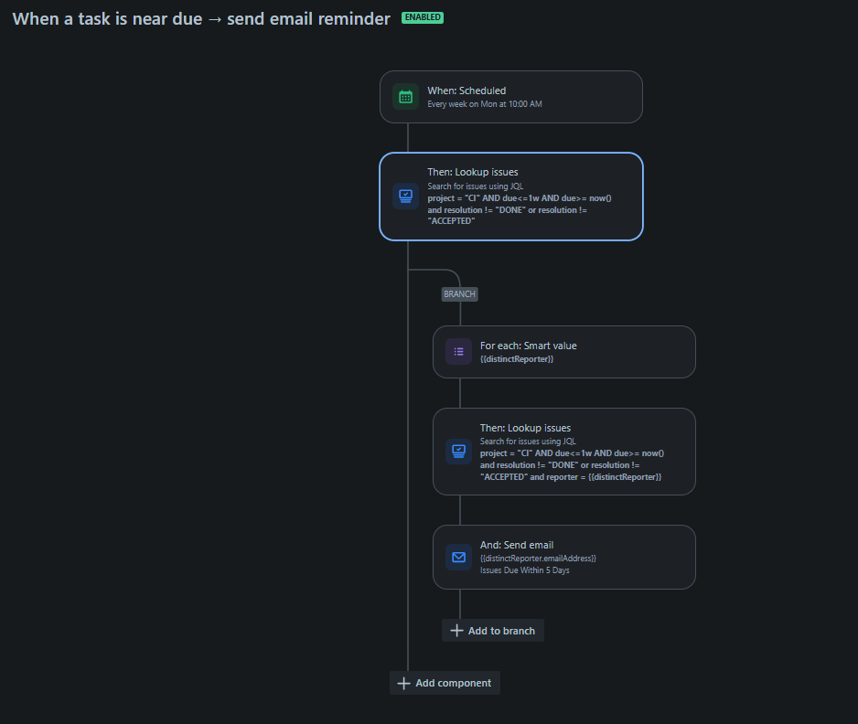The image size is (858, 724).
Task: Click the purple list icon for For each
Action: tap(458, 352)
